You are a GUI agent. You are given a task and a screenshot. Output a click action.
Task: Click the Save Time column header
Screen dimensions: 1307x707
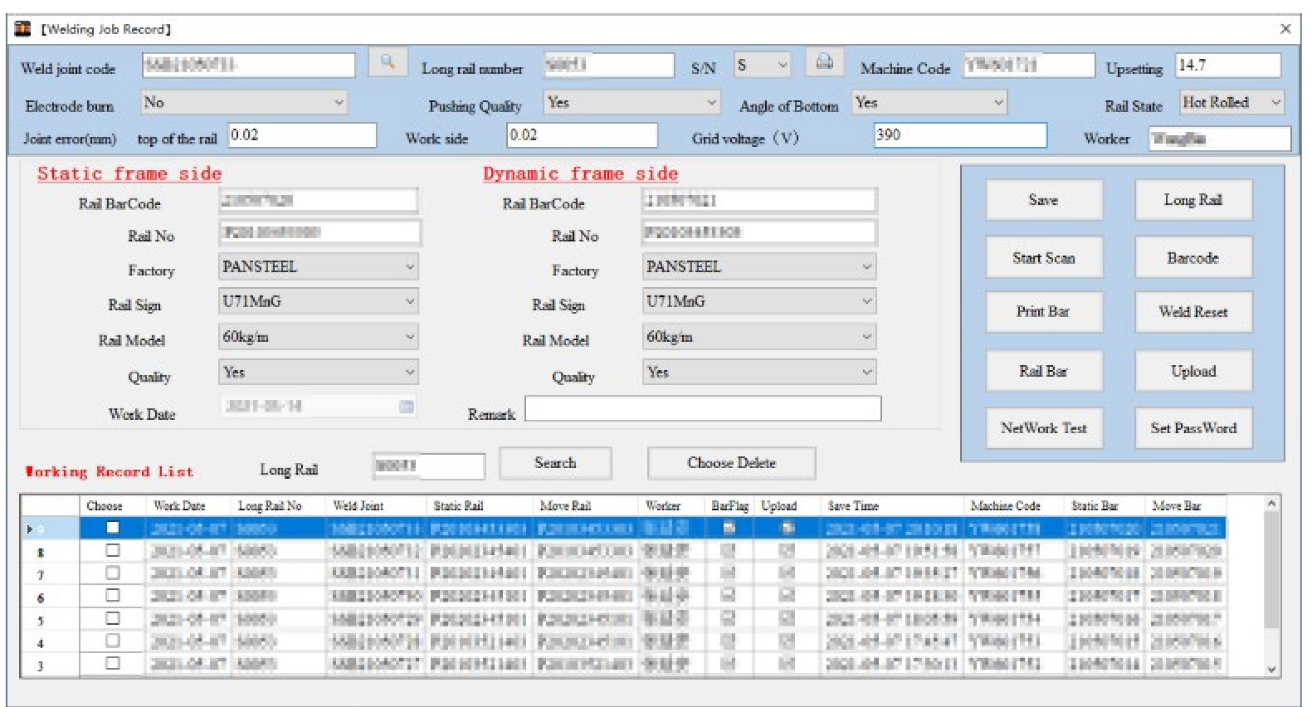click(x=852, y=505)
